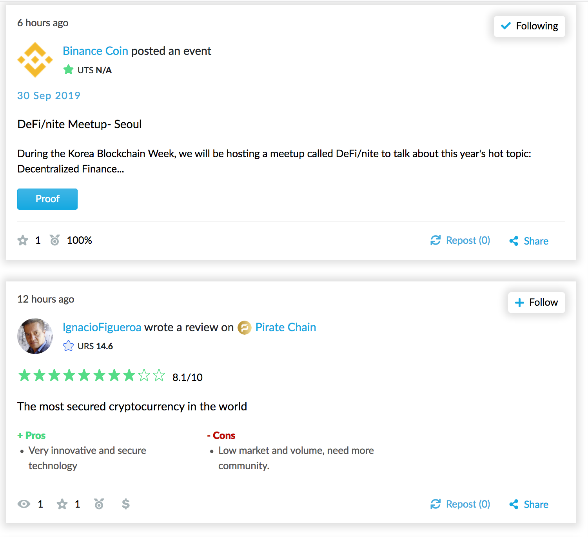Screen dimensions: 588x537
Task: Click the medal icon on the review post
Action: [x=99, y=504]
